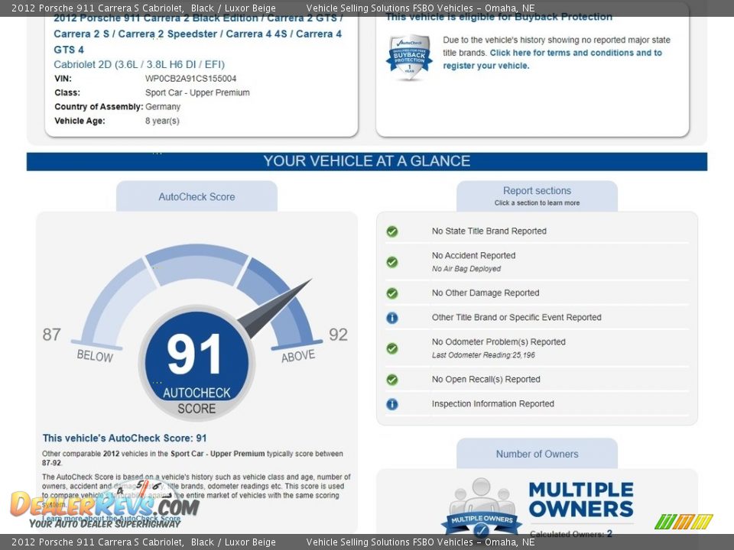
Task: Click green check icon beside No Accident Reported
Action: point(392,262)
